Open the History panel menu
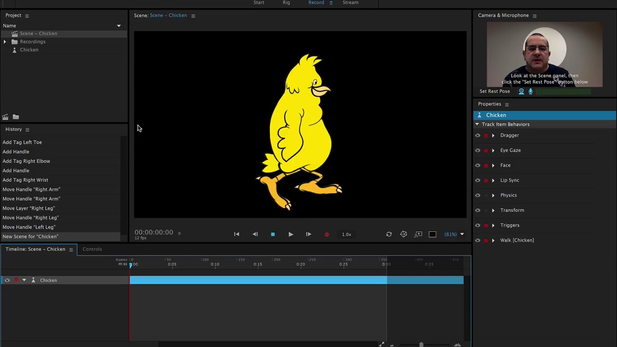This screenshot has height=347, width=617. pos(27,130)
